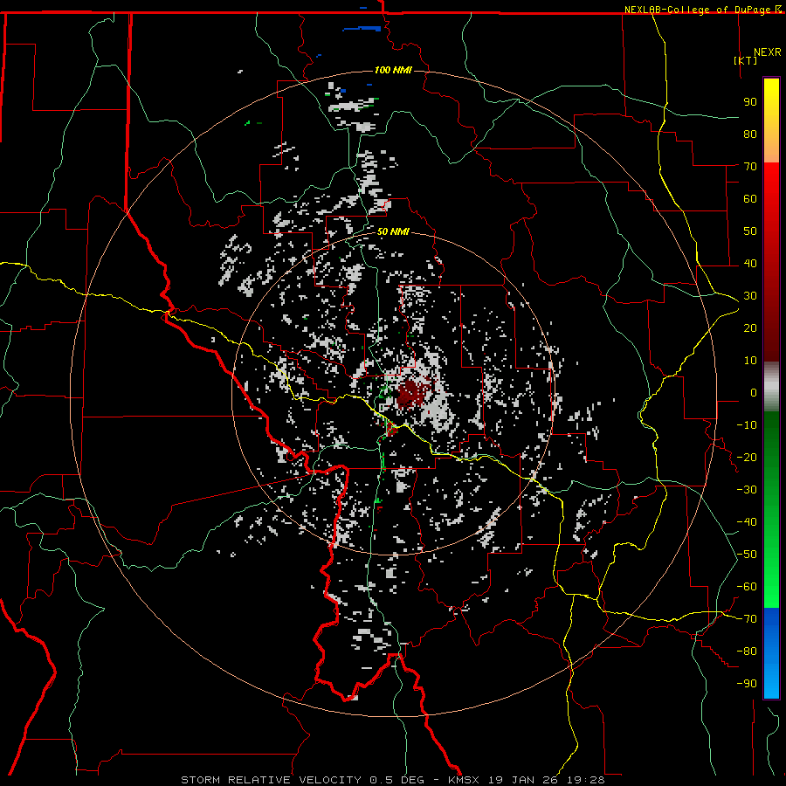786x786 pixels.
Task: Select the -70 legend value
Action: coord(747,619)
